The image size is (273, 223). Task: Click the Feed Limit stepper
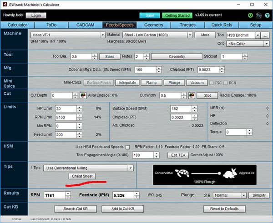pos(79,135)
